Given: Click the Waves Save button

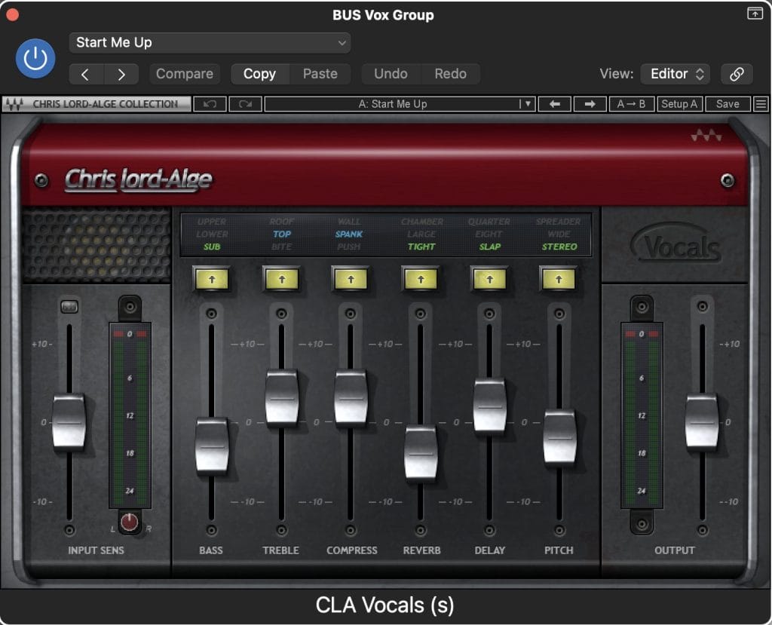Looking at the screenshot, I should point(728,104).
